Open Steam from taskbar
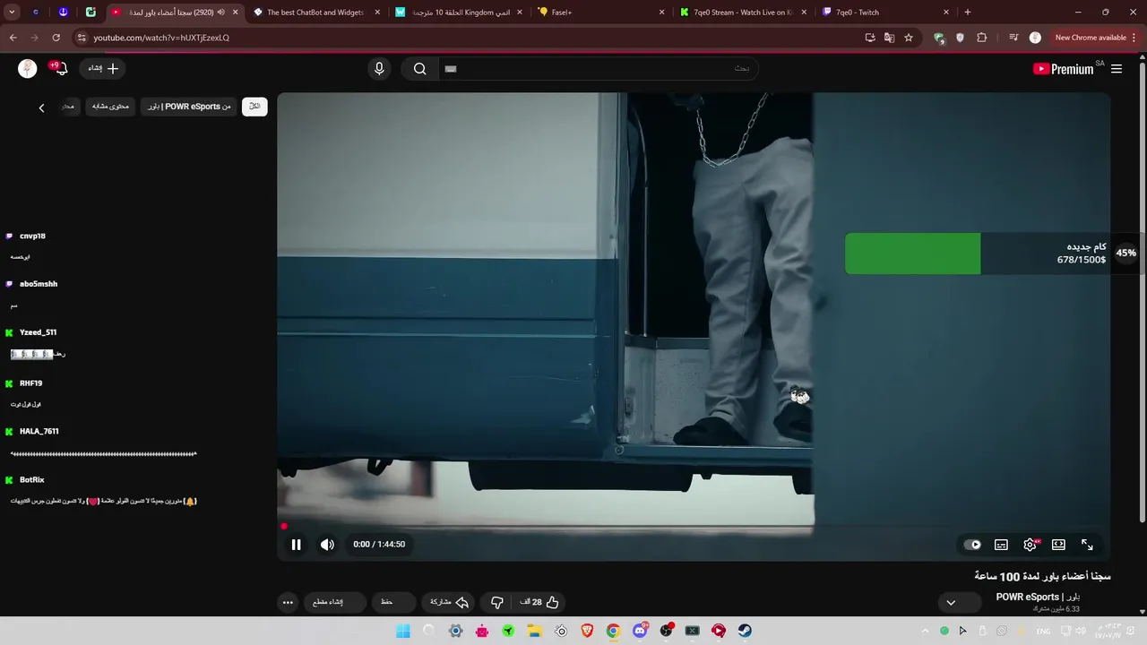Viewport: 1147px width, 645px height. tap(745, 631)
